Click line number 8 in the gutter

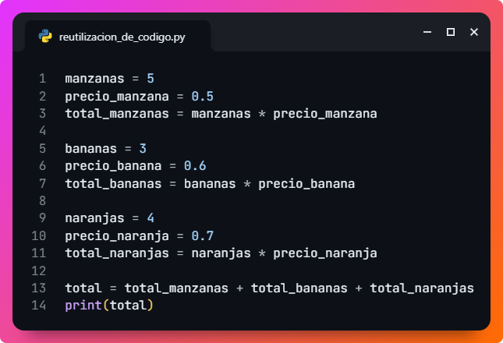coord(42,201)
